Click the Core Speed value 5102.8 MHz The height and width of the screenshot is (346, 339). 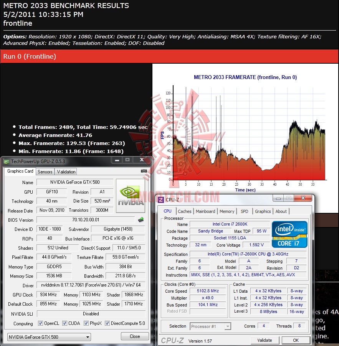[x=208, y=291]
